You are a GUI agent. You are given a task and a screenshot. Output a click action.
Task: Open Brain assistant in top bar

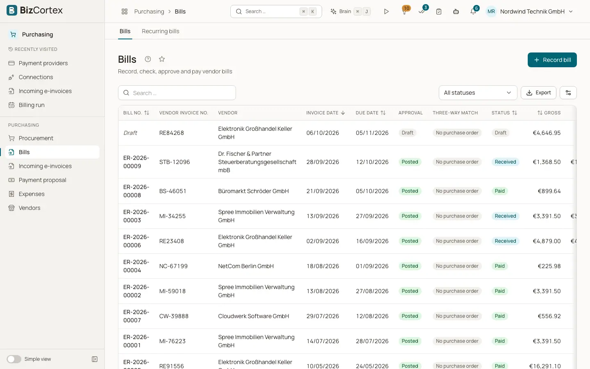351,11
